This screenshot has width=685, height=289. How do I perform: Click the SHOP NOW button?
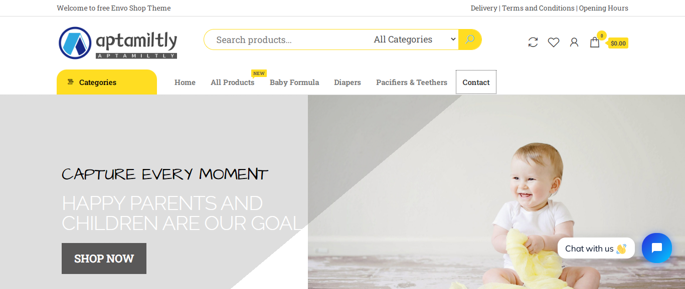104,258
